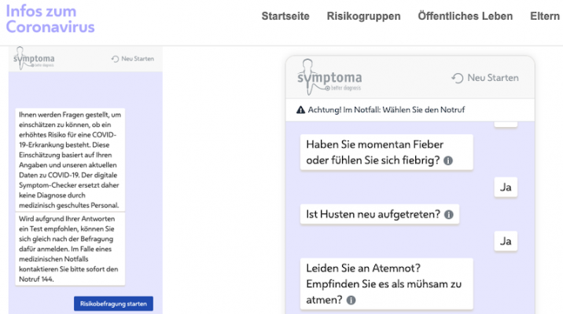
Task: Open the info icon after the Atemnot question
Action: [351, 299]
